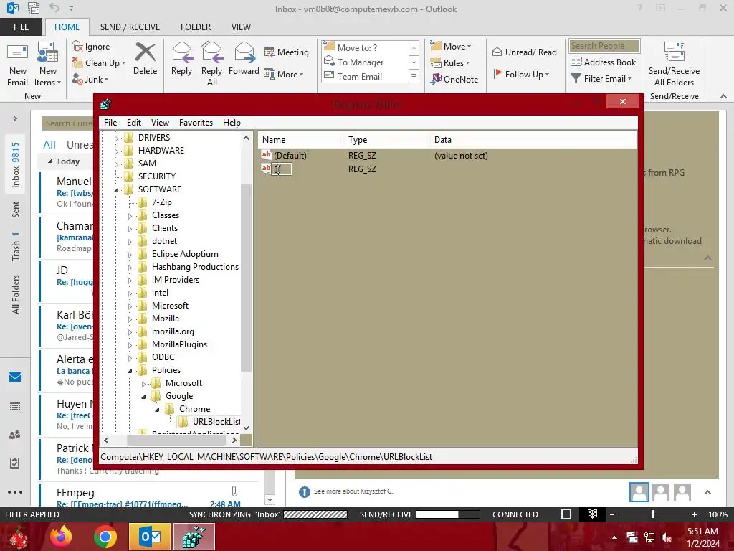Open Registry Editor Edit menu

click(134, 122)
